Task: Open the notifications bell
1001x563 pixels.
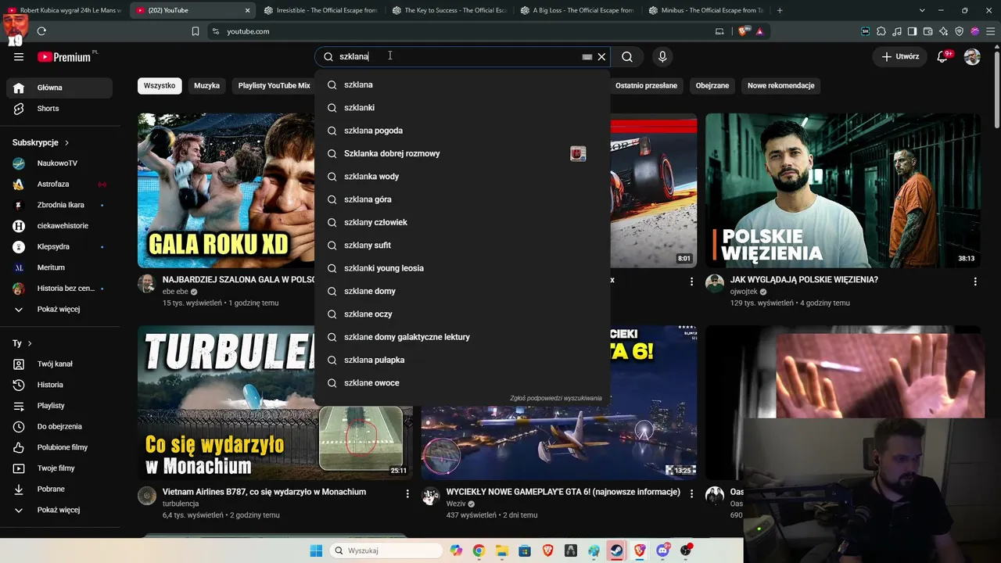Action: click(x=942, y=56)
